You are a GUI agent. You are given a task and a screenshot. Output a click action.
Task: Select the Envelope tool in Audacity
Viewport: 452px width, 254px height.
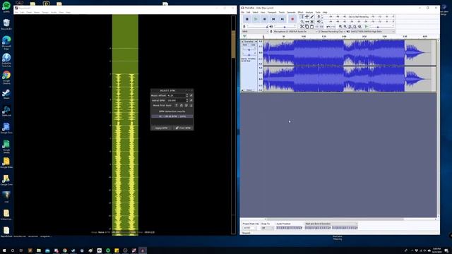307,17
